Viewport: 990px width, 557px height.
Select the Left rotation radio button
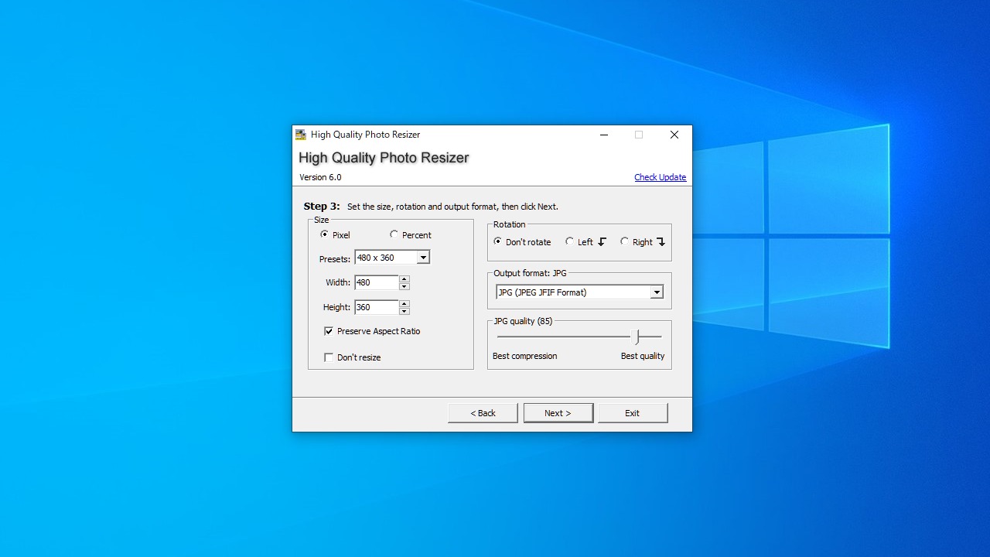pos(569,241)
